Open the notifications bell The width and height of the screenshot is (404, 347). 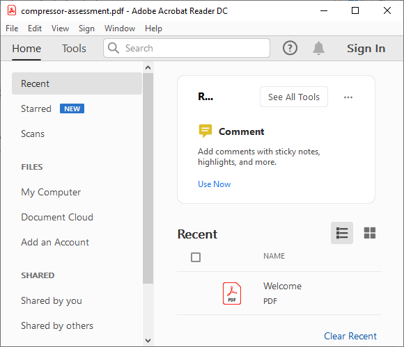[x=319, y=48]
